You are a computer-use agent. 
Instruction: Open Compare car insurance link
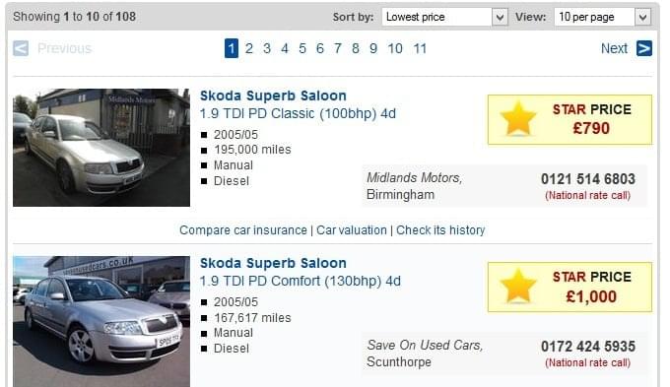243,230
